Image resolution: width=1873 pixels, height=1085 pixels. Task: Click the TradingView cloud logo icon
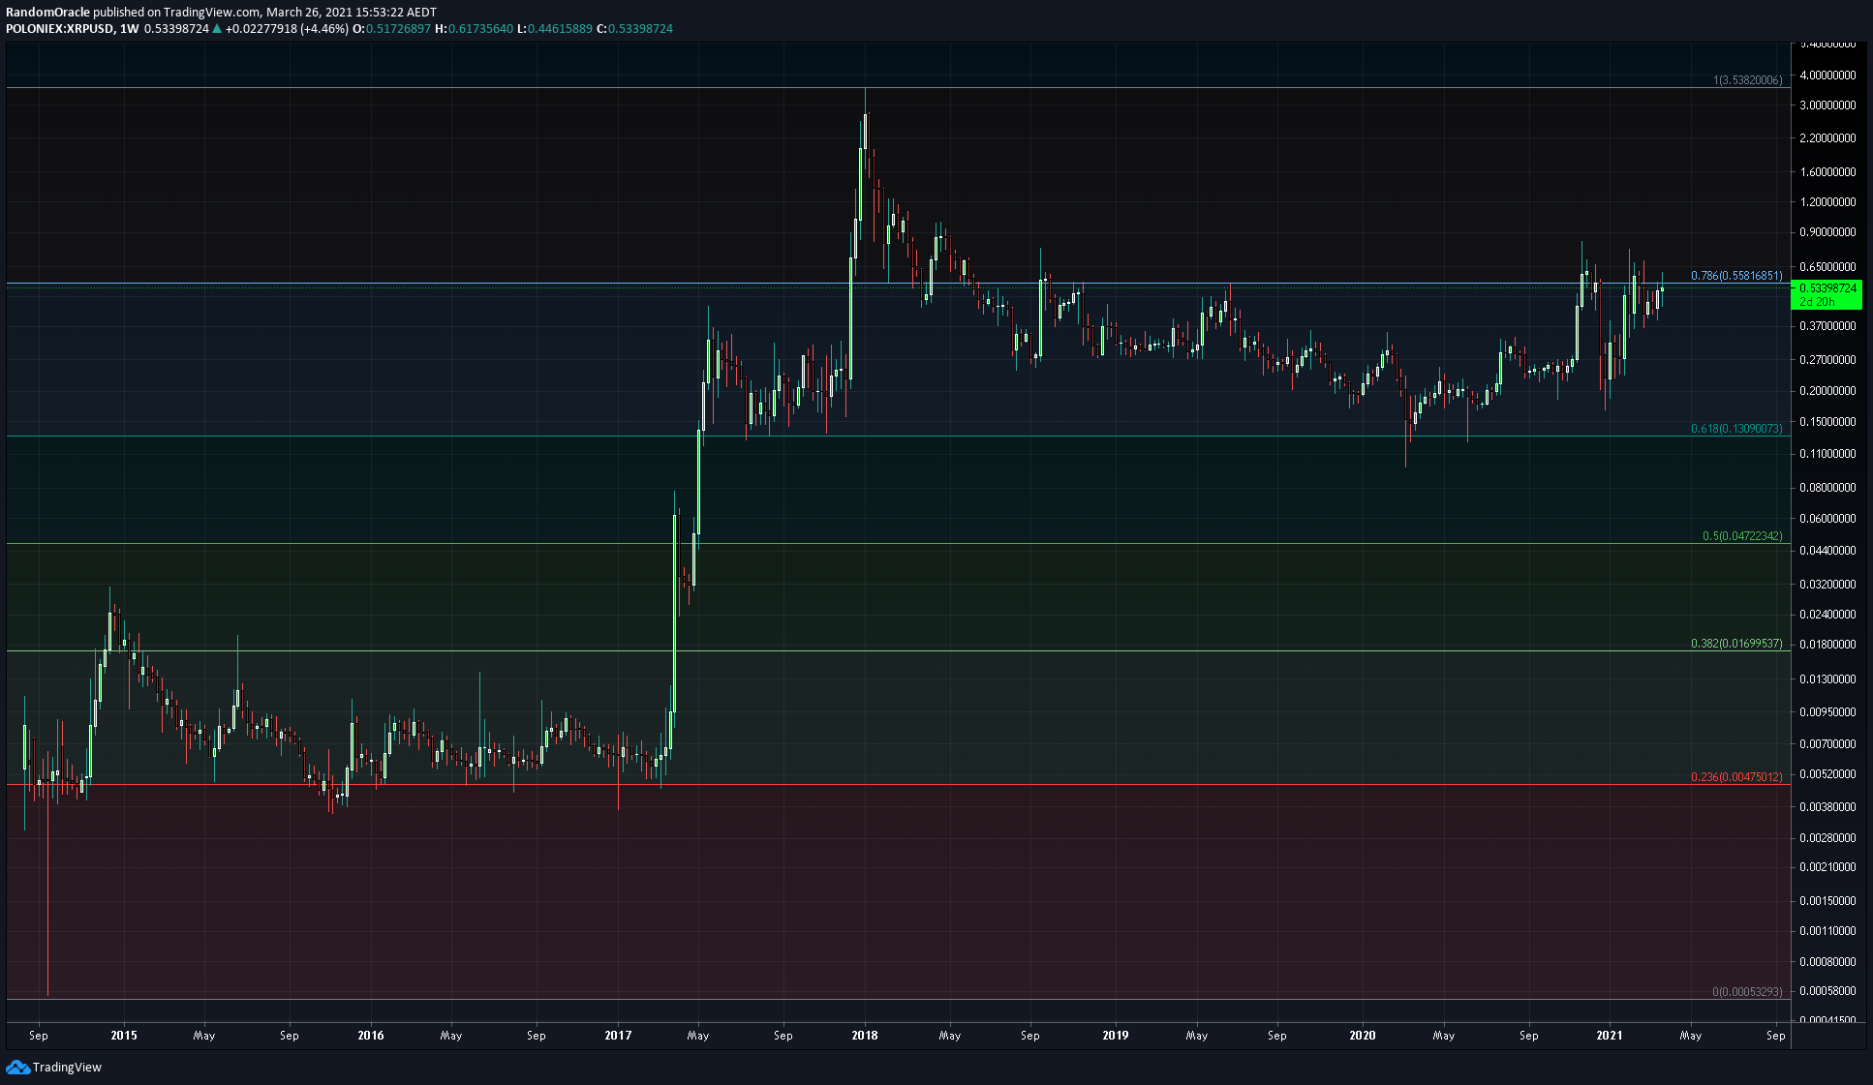pyautogui.click(x=17, y=1067)
